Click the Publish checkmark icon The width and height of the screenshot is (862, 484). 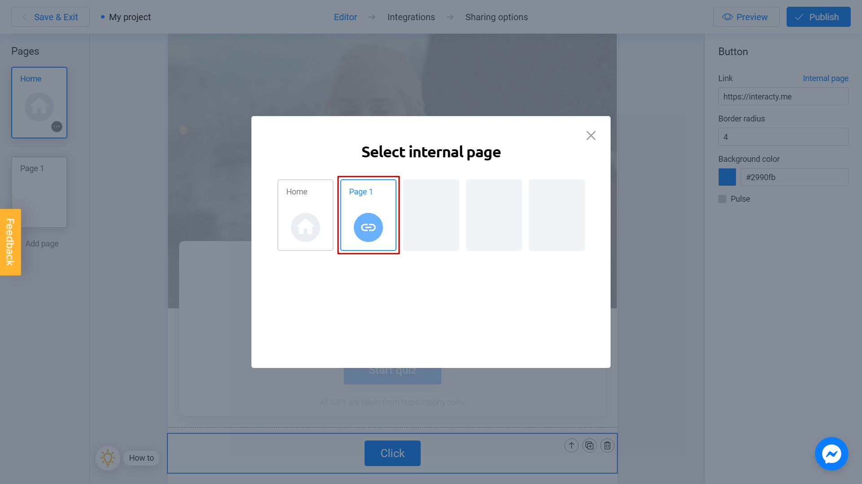[800, 17]
